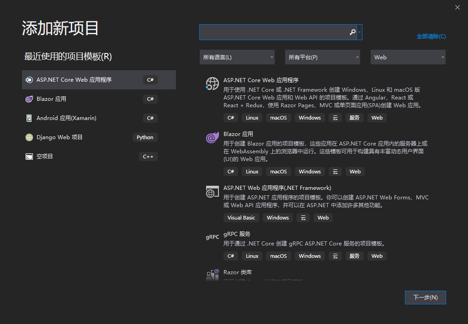Click ASP.NET Core Web globe icon in results
Viewport: 468px width, 324px height.
pos(212,84)
